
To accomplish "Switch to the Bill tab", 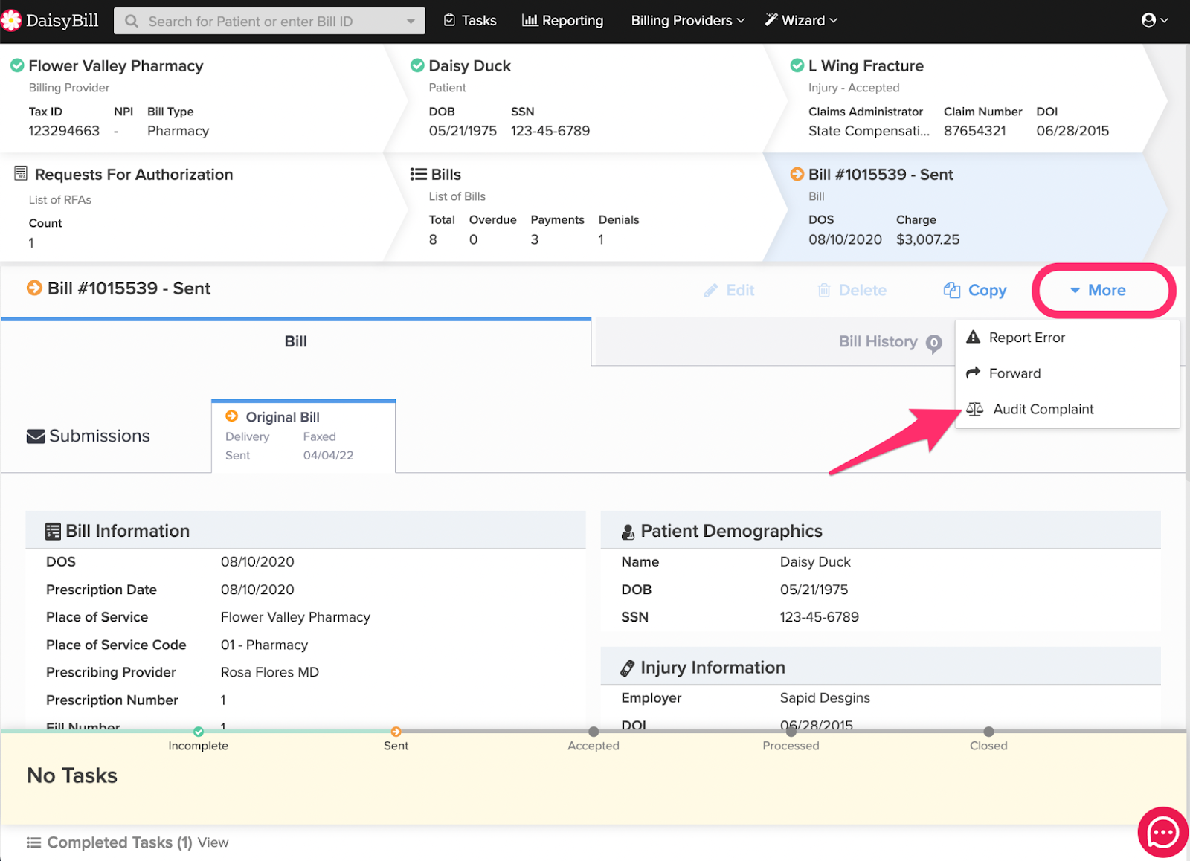I will point(296,341).
